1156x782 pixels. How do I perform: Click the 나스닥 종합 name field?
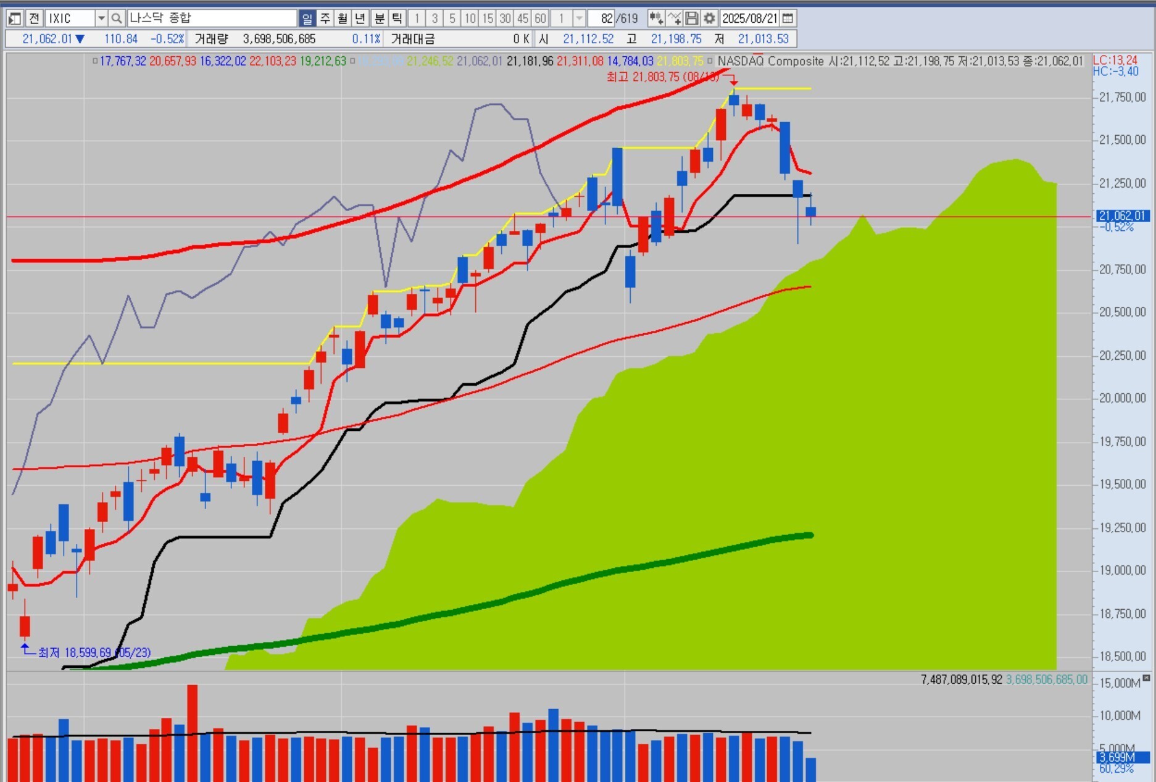pos(212,19)
